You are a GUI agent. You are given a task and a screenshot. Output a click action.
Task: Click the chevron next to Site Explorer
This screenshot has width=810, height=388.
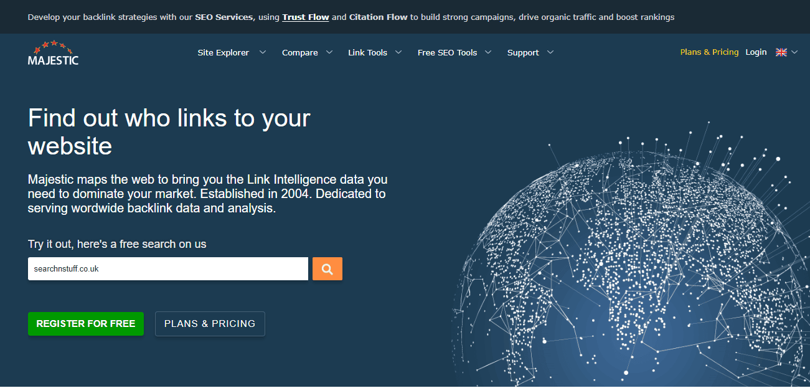(x=263, y=52)
